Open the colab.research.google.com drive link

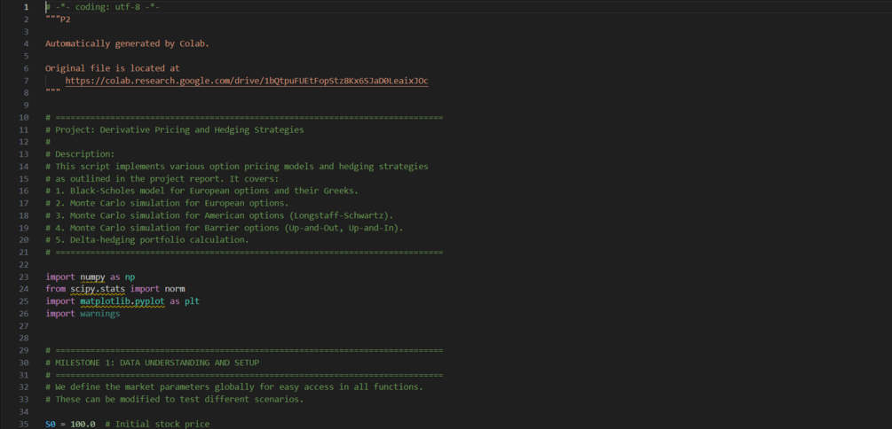point(246,81)
